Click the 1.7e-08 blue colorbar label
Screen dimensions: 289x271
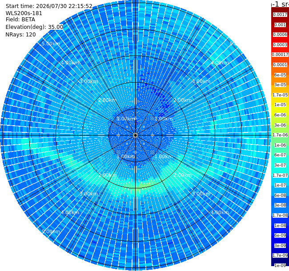(x=280, y=215)
